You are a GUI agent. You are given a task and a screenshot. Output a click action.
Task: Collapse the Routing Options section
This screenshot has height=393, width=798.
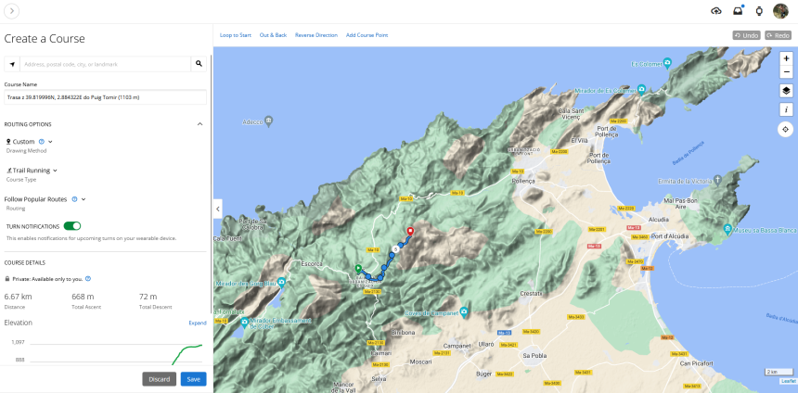point(199,124)
